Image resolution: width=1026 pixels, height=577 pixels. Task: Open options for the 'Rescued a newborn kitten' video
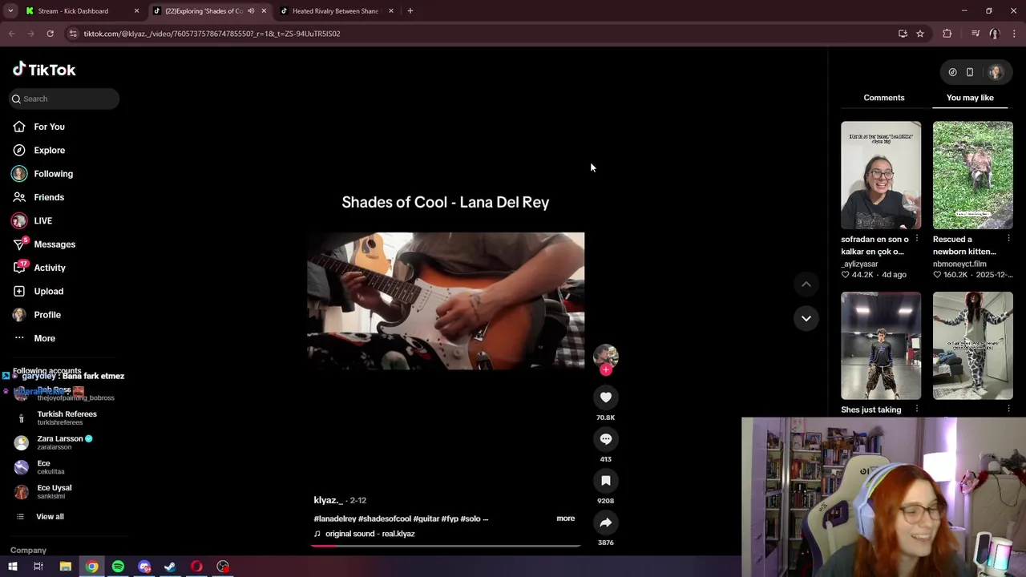(1008, 239)
